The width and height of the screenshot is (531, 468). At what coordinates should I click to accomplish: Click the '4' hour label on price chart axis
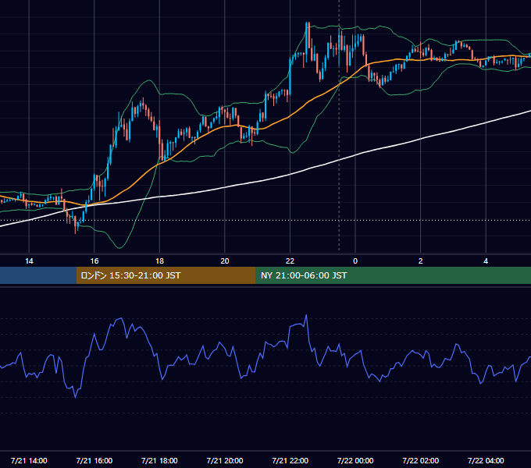pos(486,261)
